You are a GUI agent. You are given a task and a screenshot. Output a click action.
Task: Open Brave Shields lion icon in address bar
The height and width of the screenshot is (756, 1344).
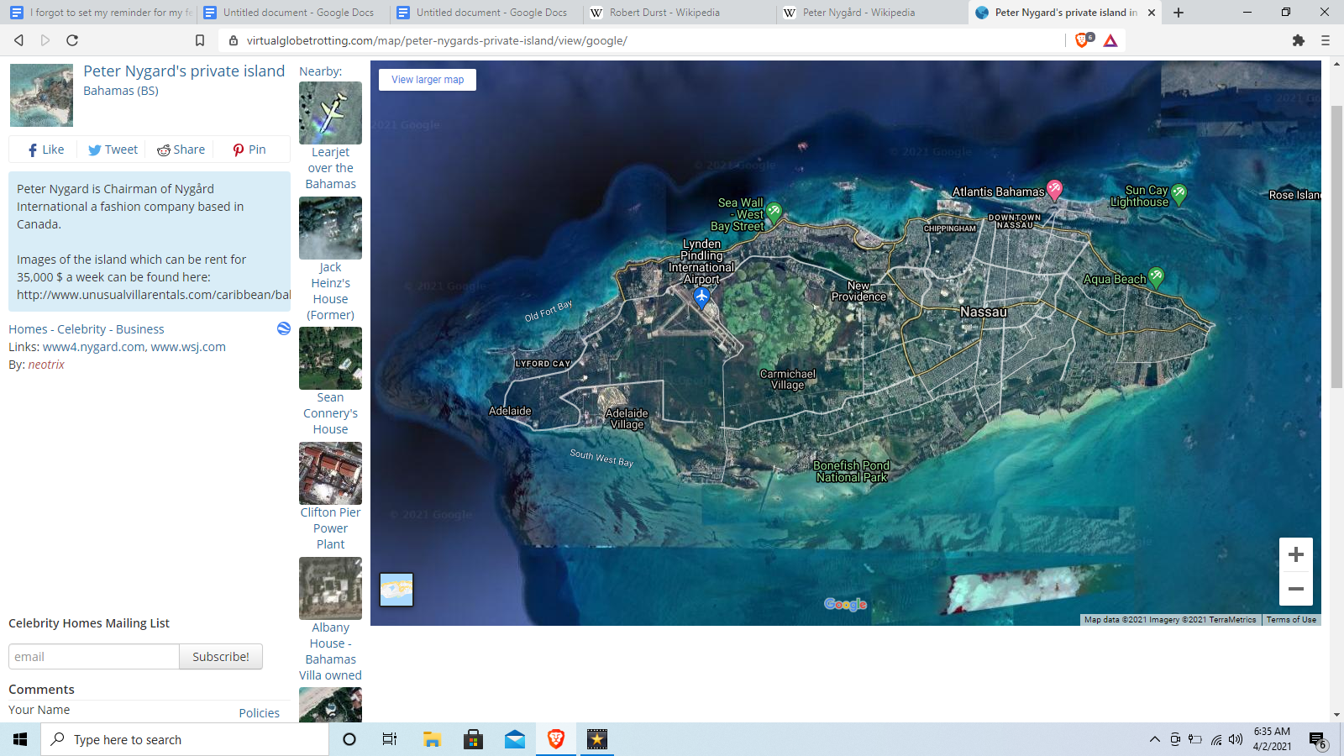coord(1083,39)
